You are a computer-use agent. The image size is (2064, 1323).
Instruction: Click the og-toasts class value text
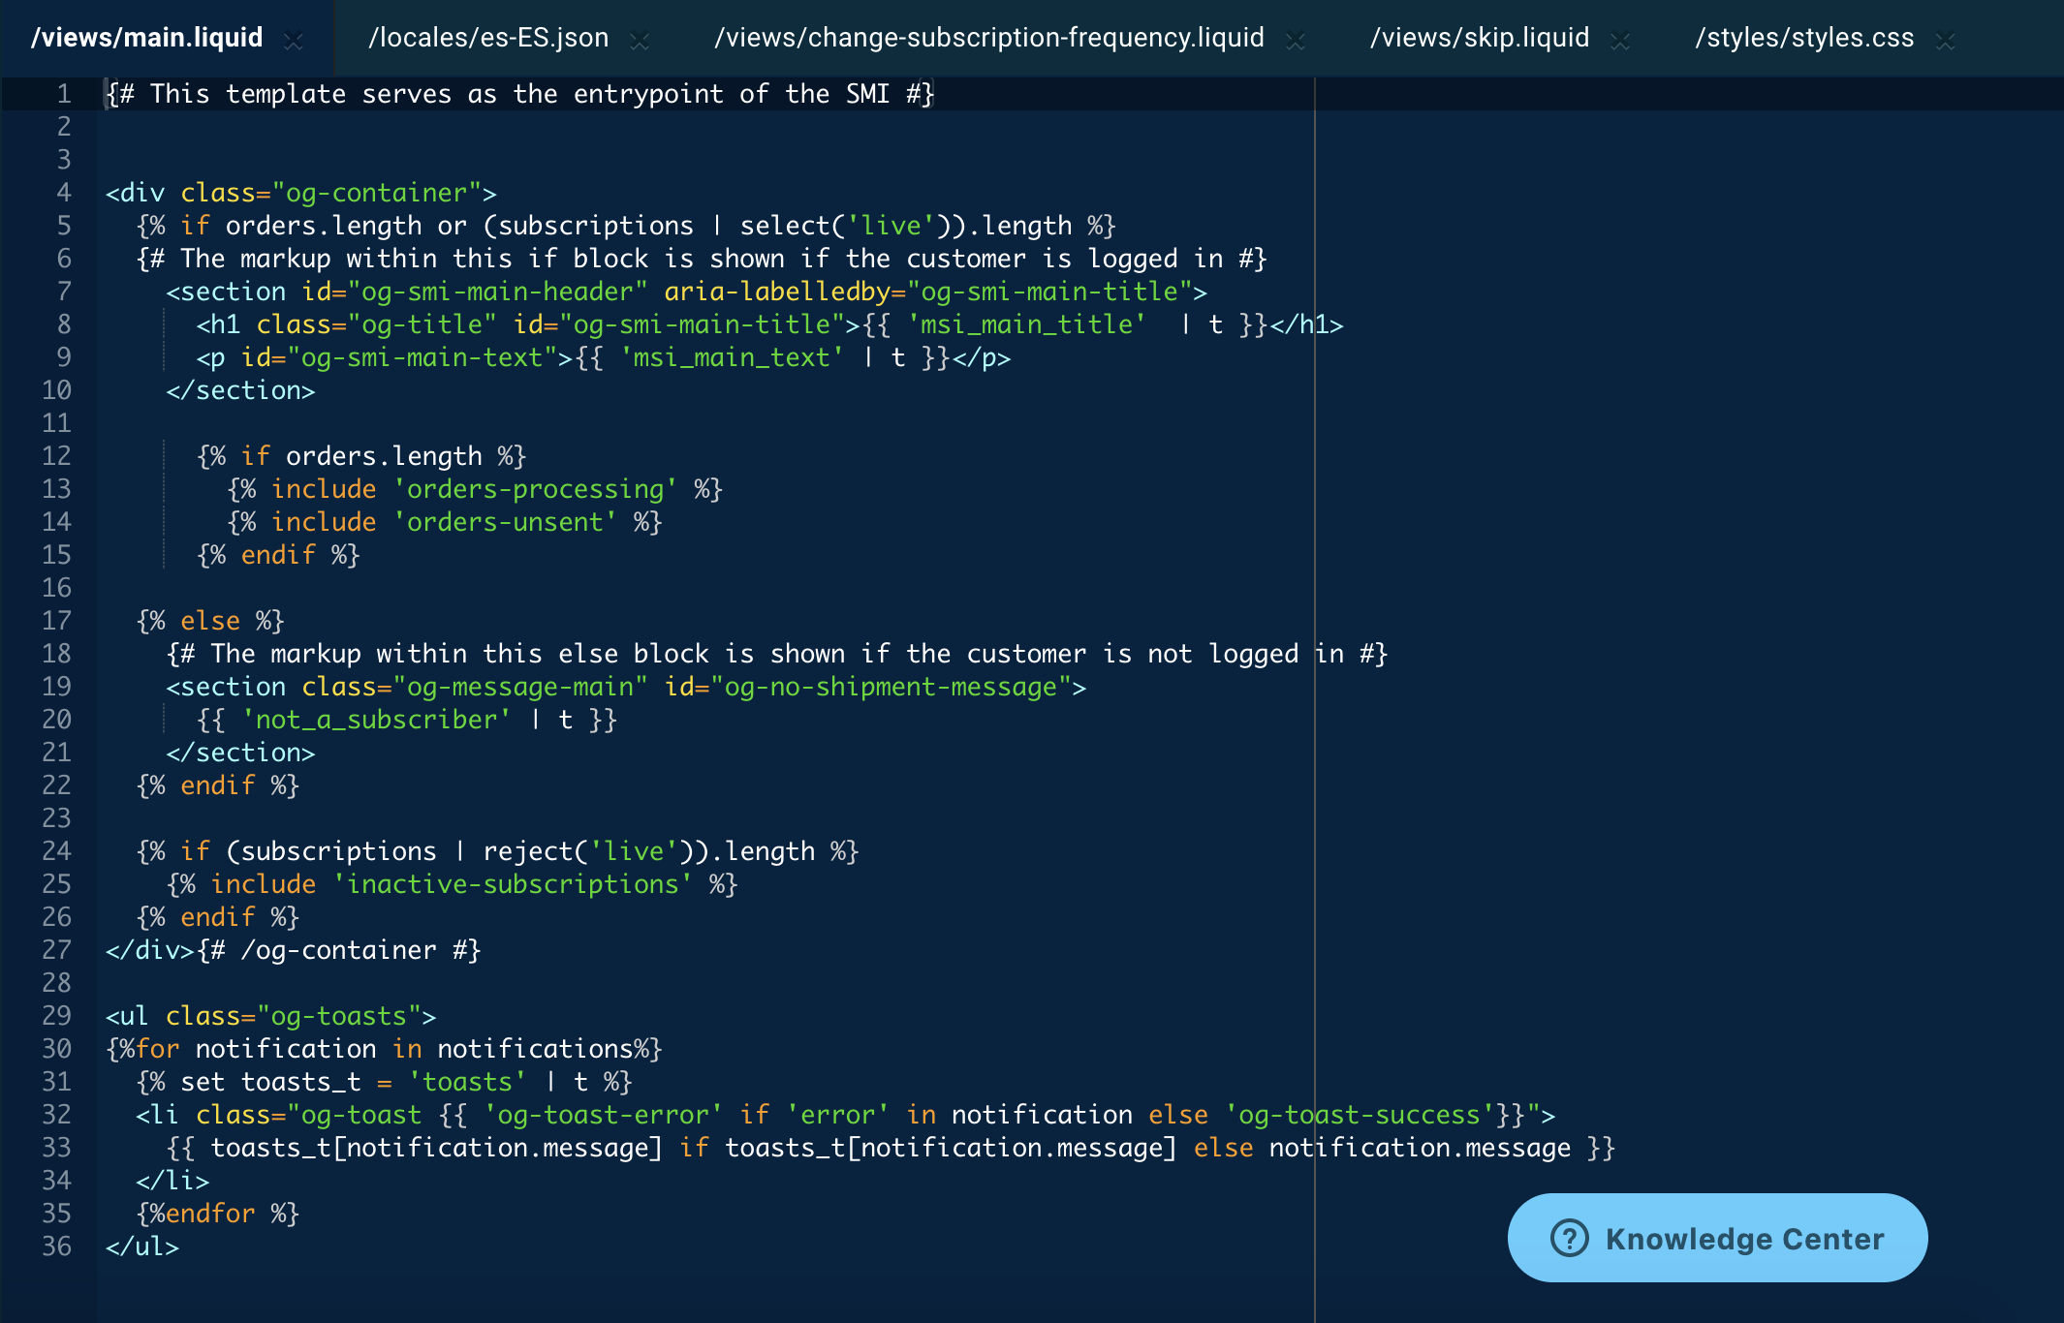[339, 1016]
